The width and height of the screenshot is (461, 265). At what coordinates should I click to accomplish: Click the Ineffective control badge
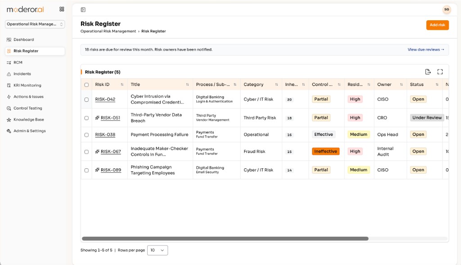click(325, 151)
